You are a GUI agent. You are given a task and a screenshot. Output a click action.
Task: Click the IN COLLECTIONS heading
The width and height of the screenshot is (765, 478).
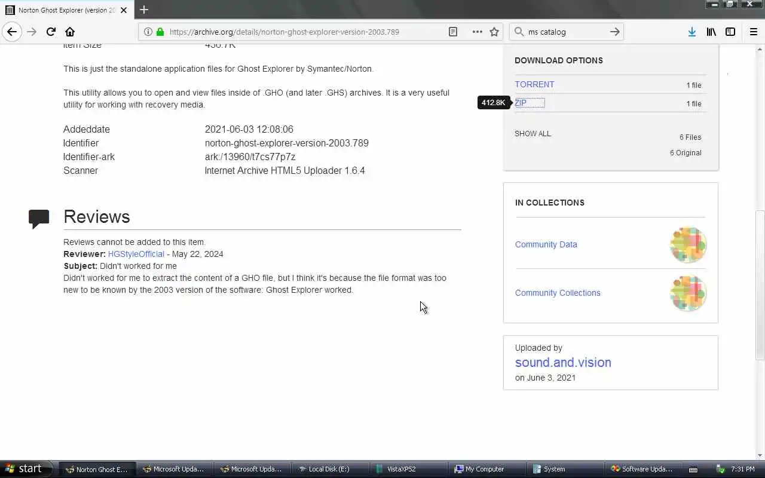point(550,203)
